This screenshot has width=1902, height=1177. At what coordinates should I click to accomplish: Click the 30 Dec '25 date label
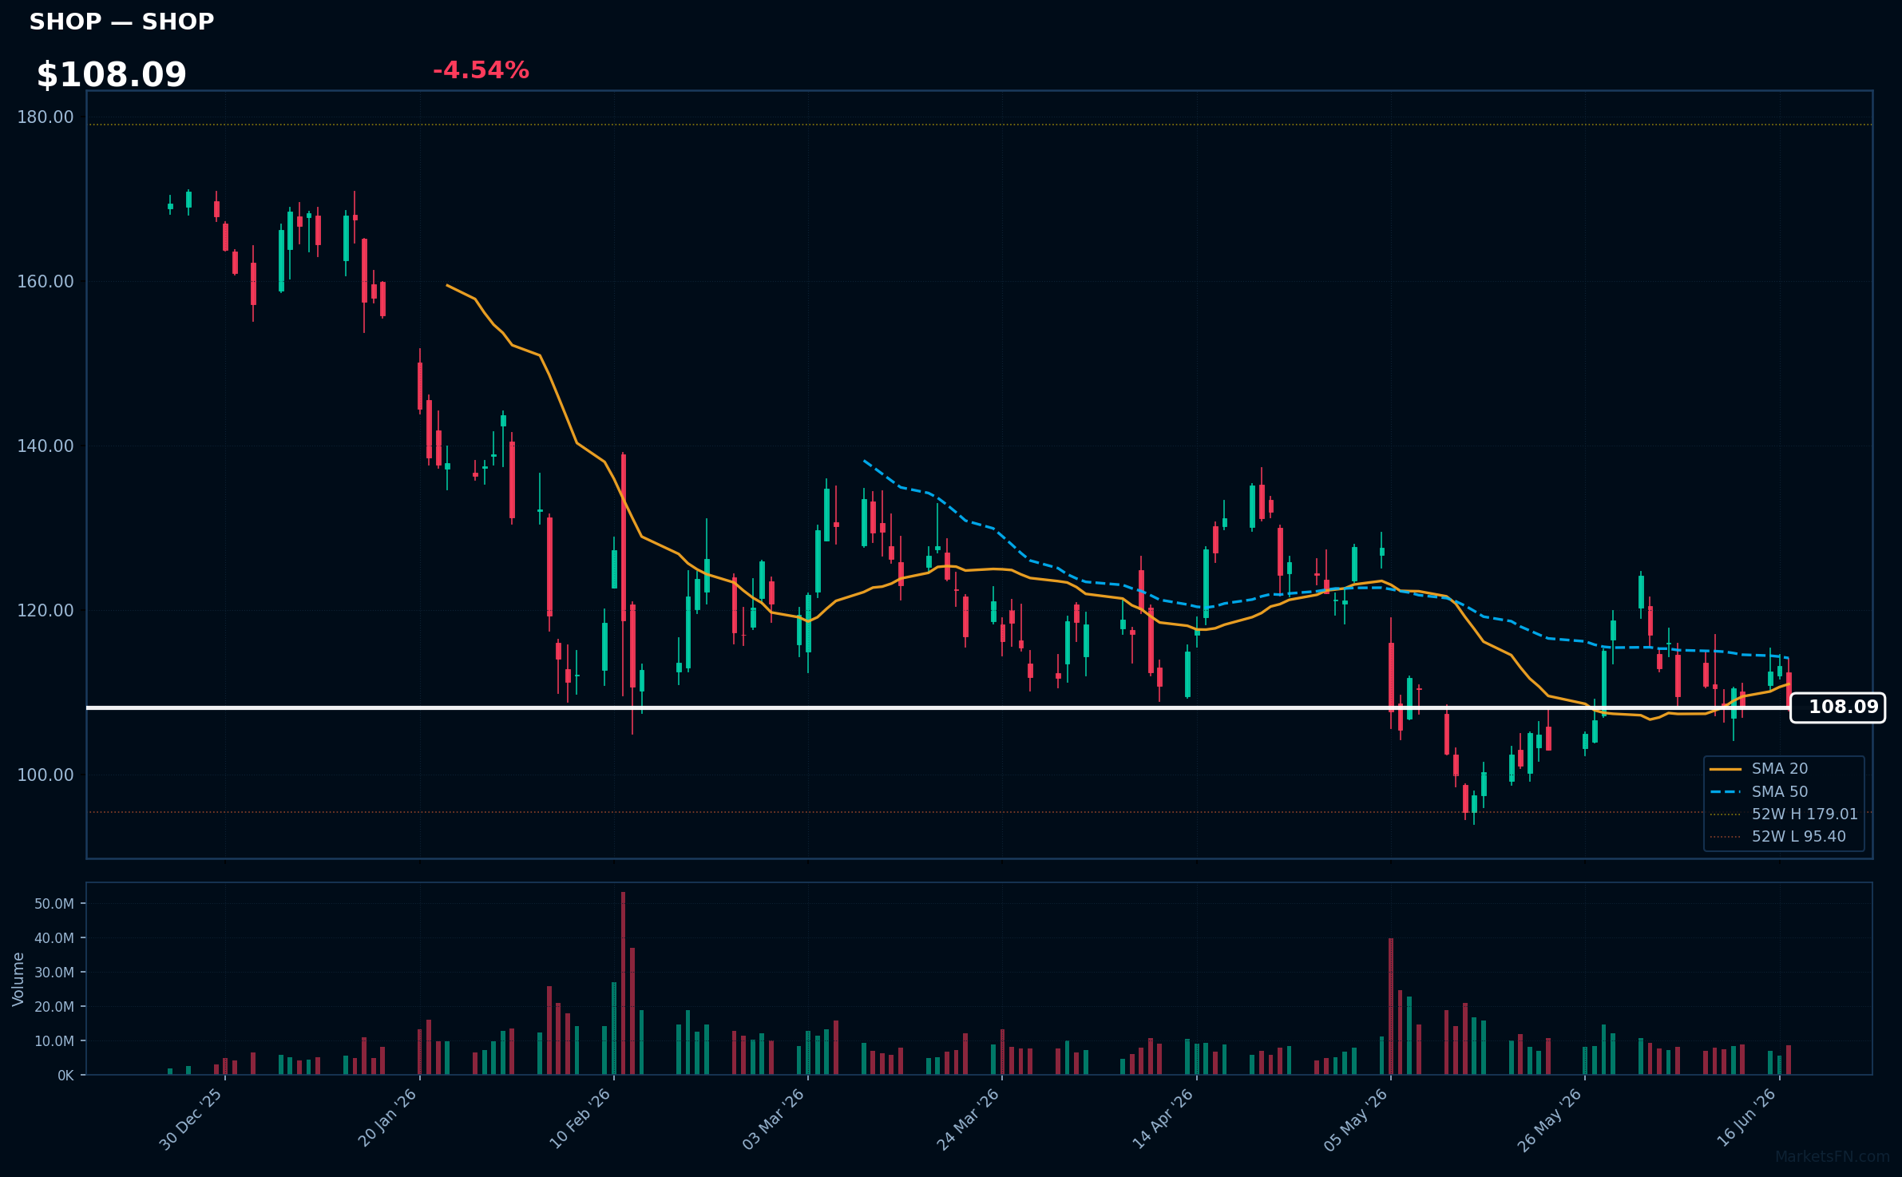pyautogui.click(x=192, y=1120)
